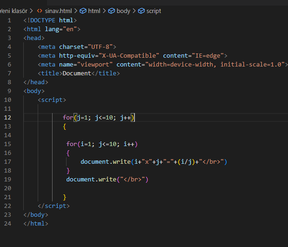Click the closing </script> tag
288x247 pixels.
[54, 206]
